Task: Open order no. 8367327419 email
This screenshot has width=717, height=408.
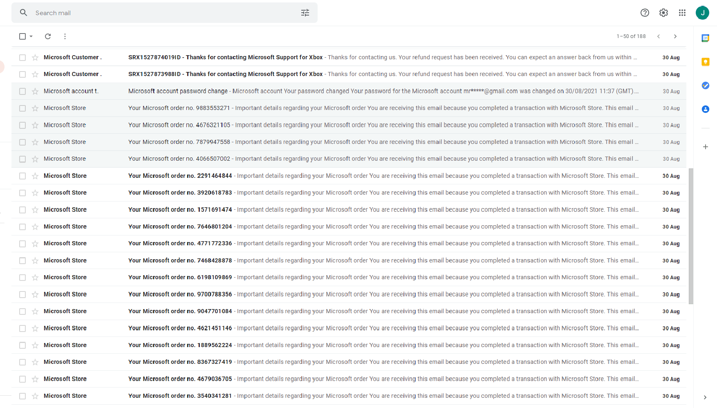Action: 349,362
